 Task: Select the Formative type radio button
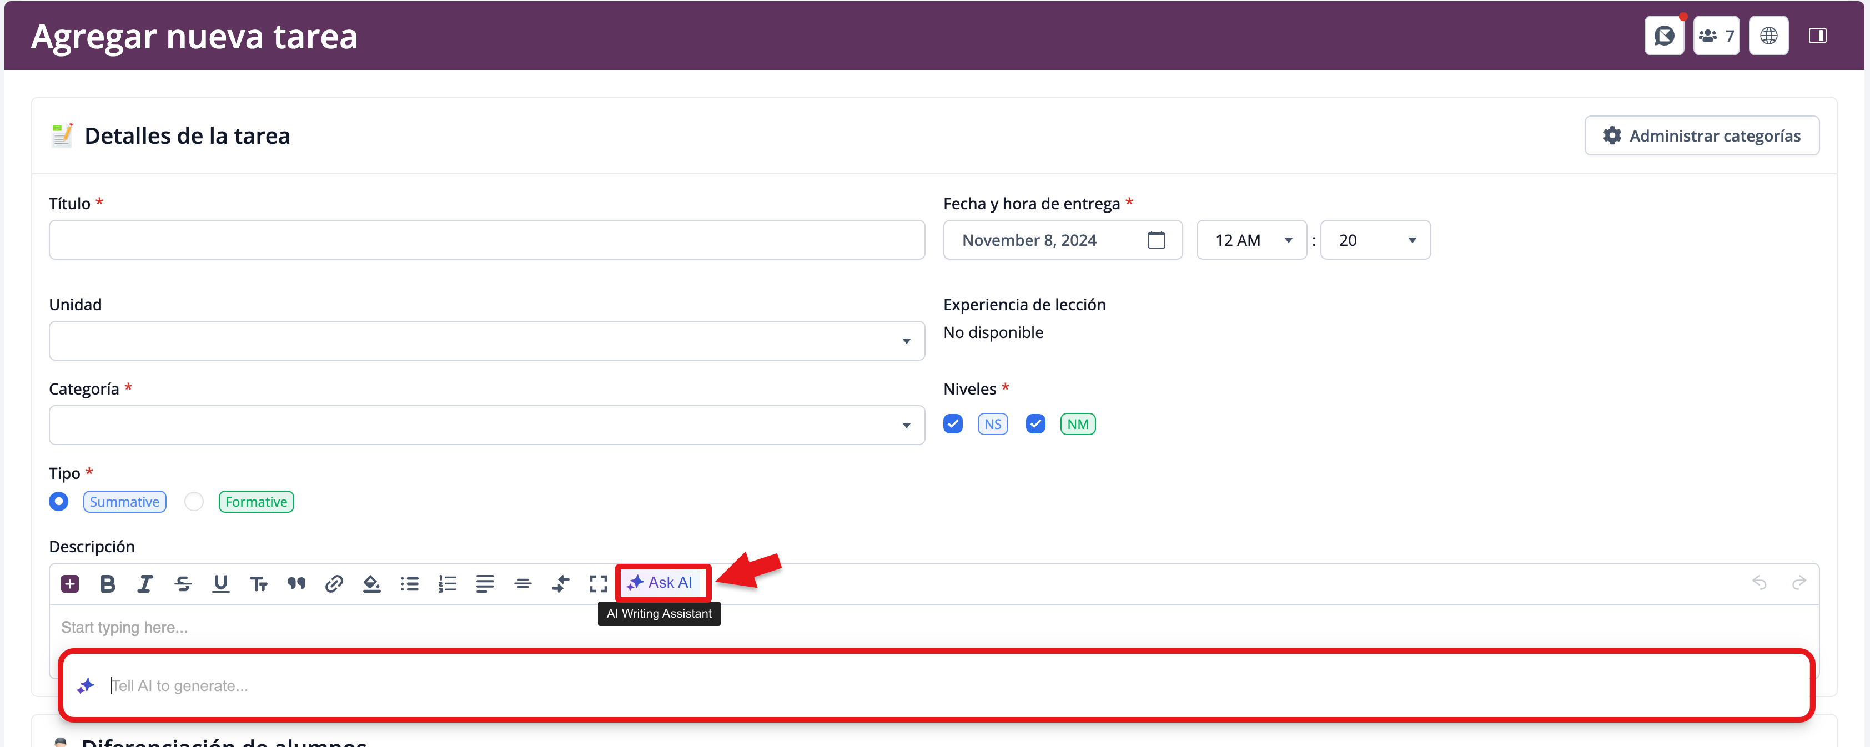[x=194, y=502]
